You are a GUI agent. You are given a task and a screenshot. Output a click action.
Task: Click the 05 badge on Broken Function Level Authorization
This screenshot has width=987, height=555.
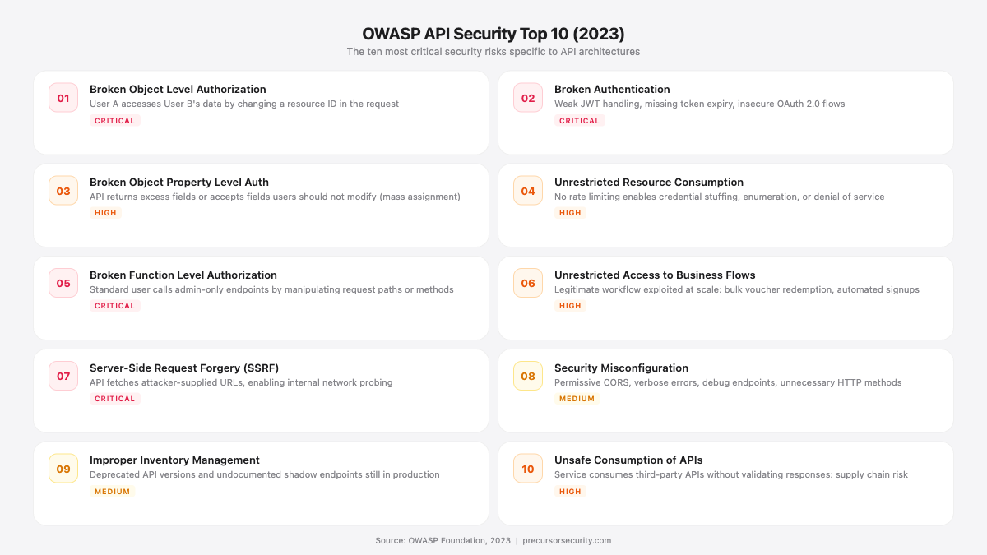click(63, 283)
